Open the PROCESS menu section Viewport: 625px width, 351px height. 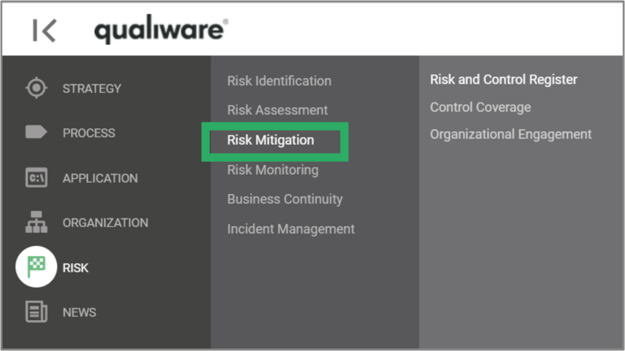89,133
